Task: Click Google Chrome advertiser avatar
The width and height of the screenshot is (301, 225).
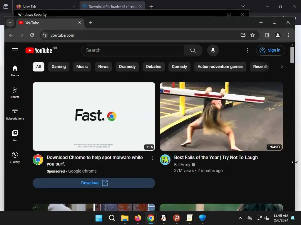Action: click(x=38, y=160)
